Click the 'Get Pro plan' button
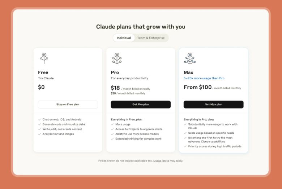Screen dimensions: 282x189 point(141,105)
